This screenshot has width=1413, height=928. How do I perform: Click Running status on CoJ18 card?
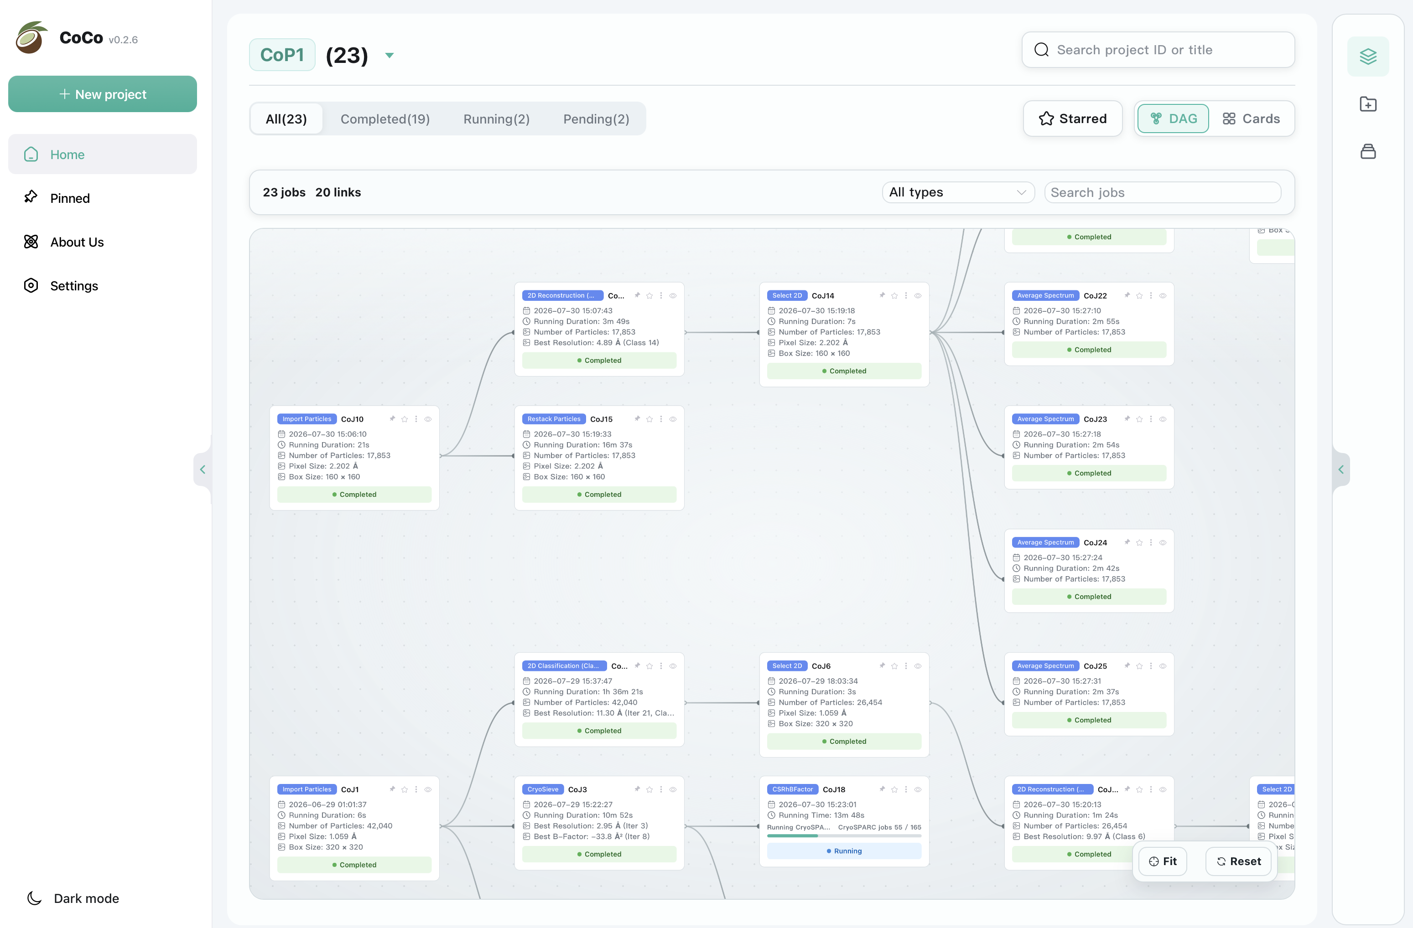point(844,850)
